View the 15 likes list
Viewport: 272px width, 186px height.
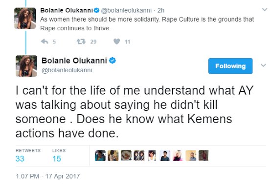59,155
